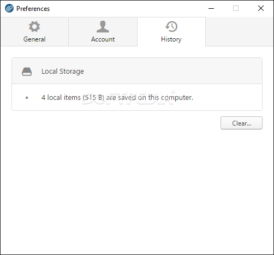Click the Preferences window title text

pos(33,9)
